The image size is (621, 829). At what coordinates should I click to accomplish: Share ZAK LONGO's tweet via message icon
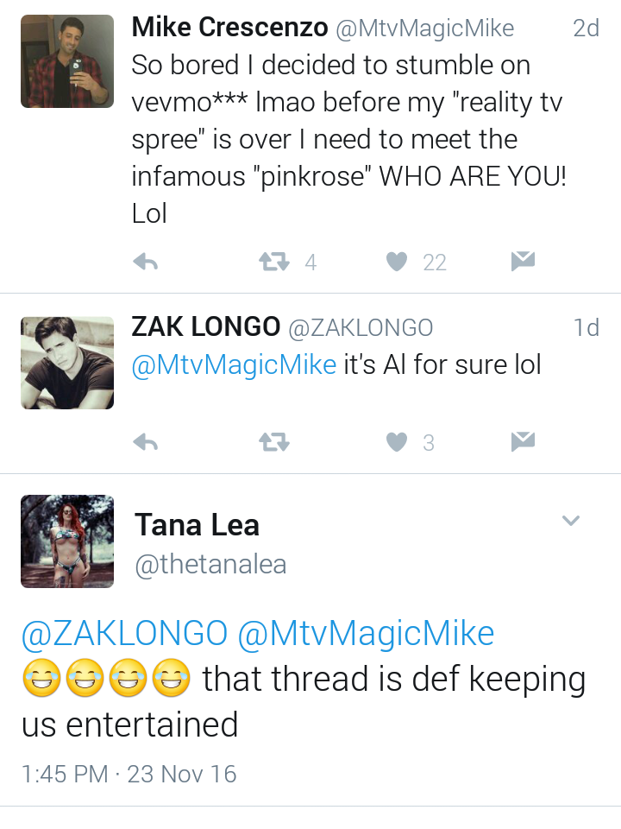tap(523, 441)
